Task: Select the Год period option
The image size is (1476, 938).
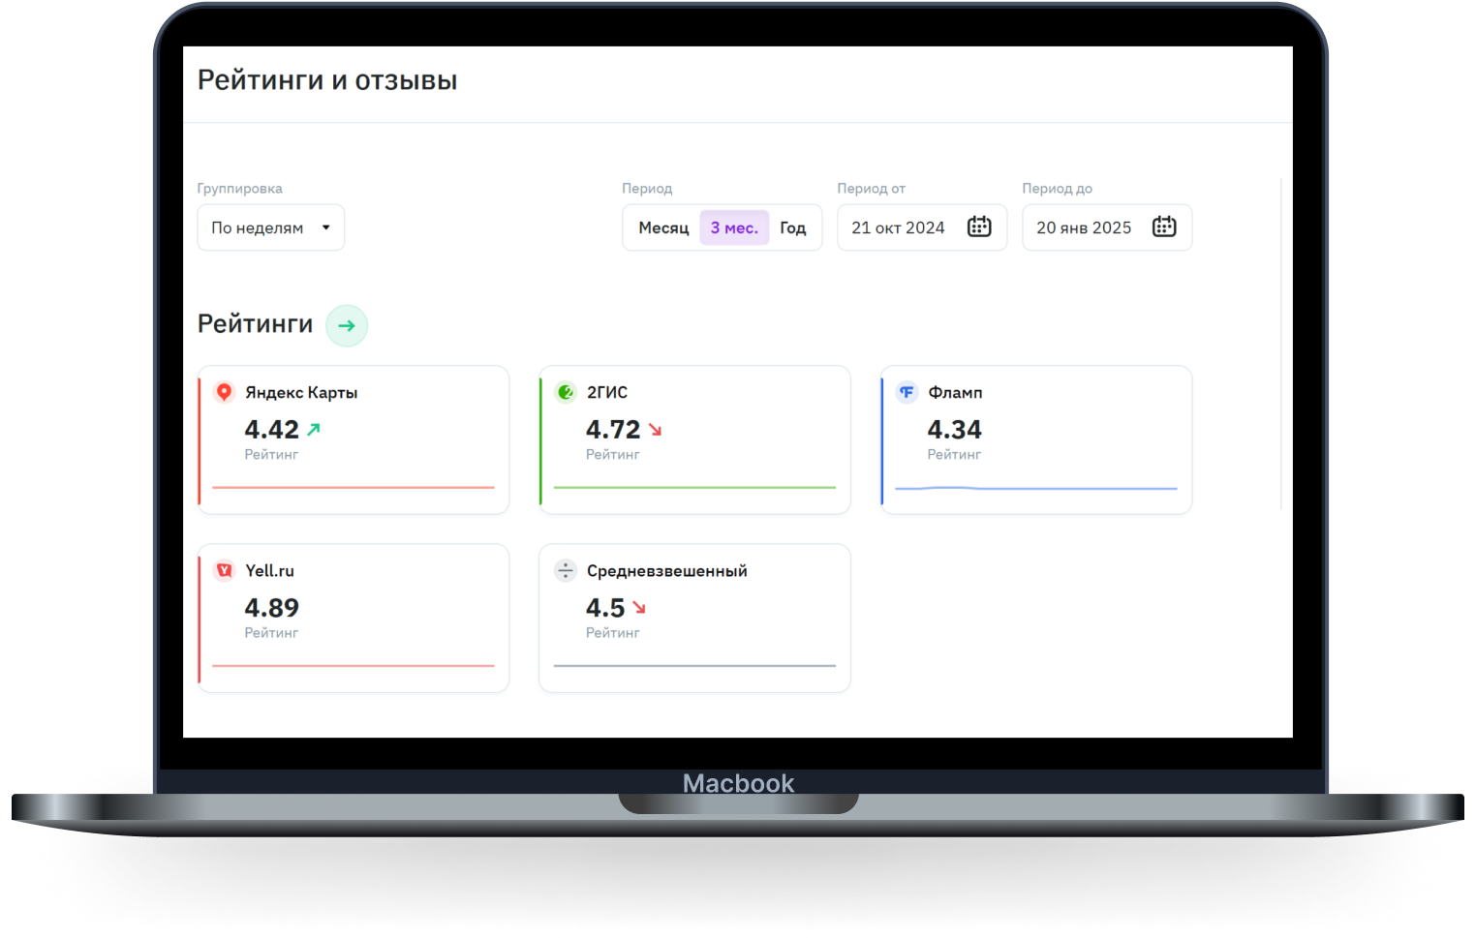Action: [x=792, y=227]
